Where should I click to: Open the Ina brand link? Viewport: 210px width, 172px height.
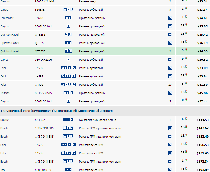(2, 170)
